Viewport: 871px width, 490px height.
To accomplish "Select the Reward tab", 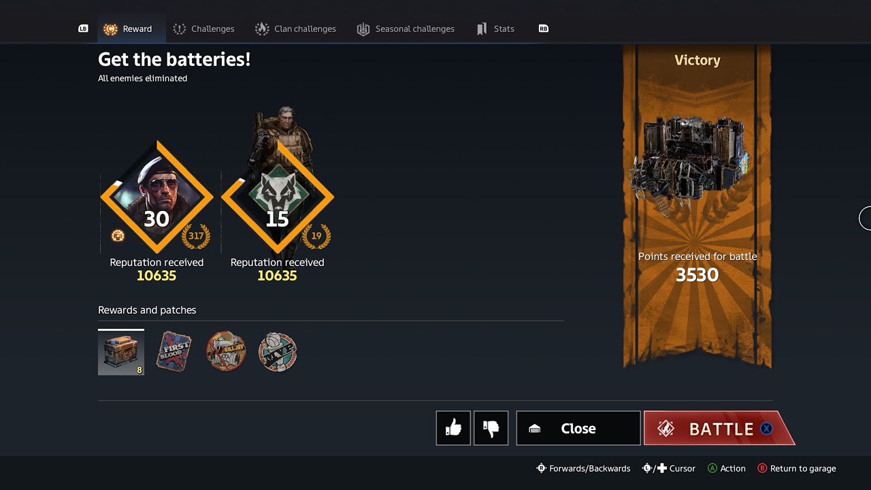I will pyautogui.click(x=127, y=29).
